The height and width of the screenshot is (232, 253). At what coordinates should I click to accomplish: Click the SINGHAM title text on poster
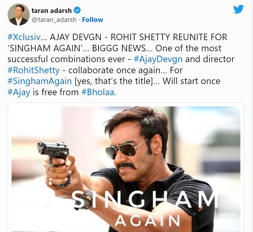pyautogui.click(x=145, y=200)
